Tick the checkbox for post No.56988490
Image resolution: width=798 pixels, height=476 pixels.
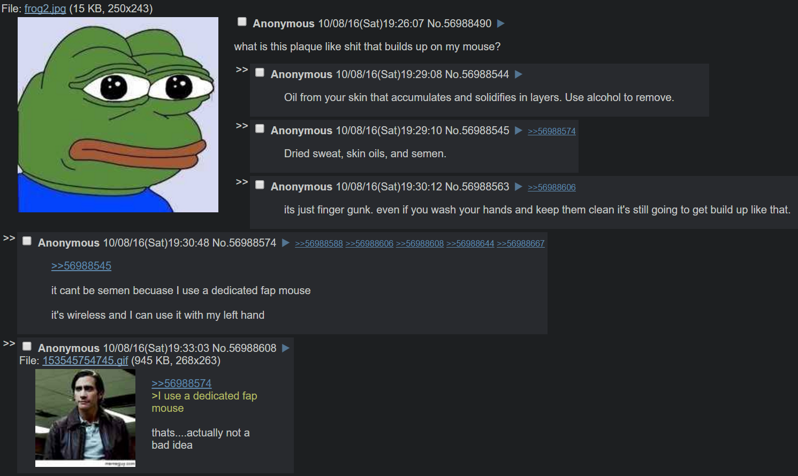point(242,22)
